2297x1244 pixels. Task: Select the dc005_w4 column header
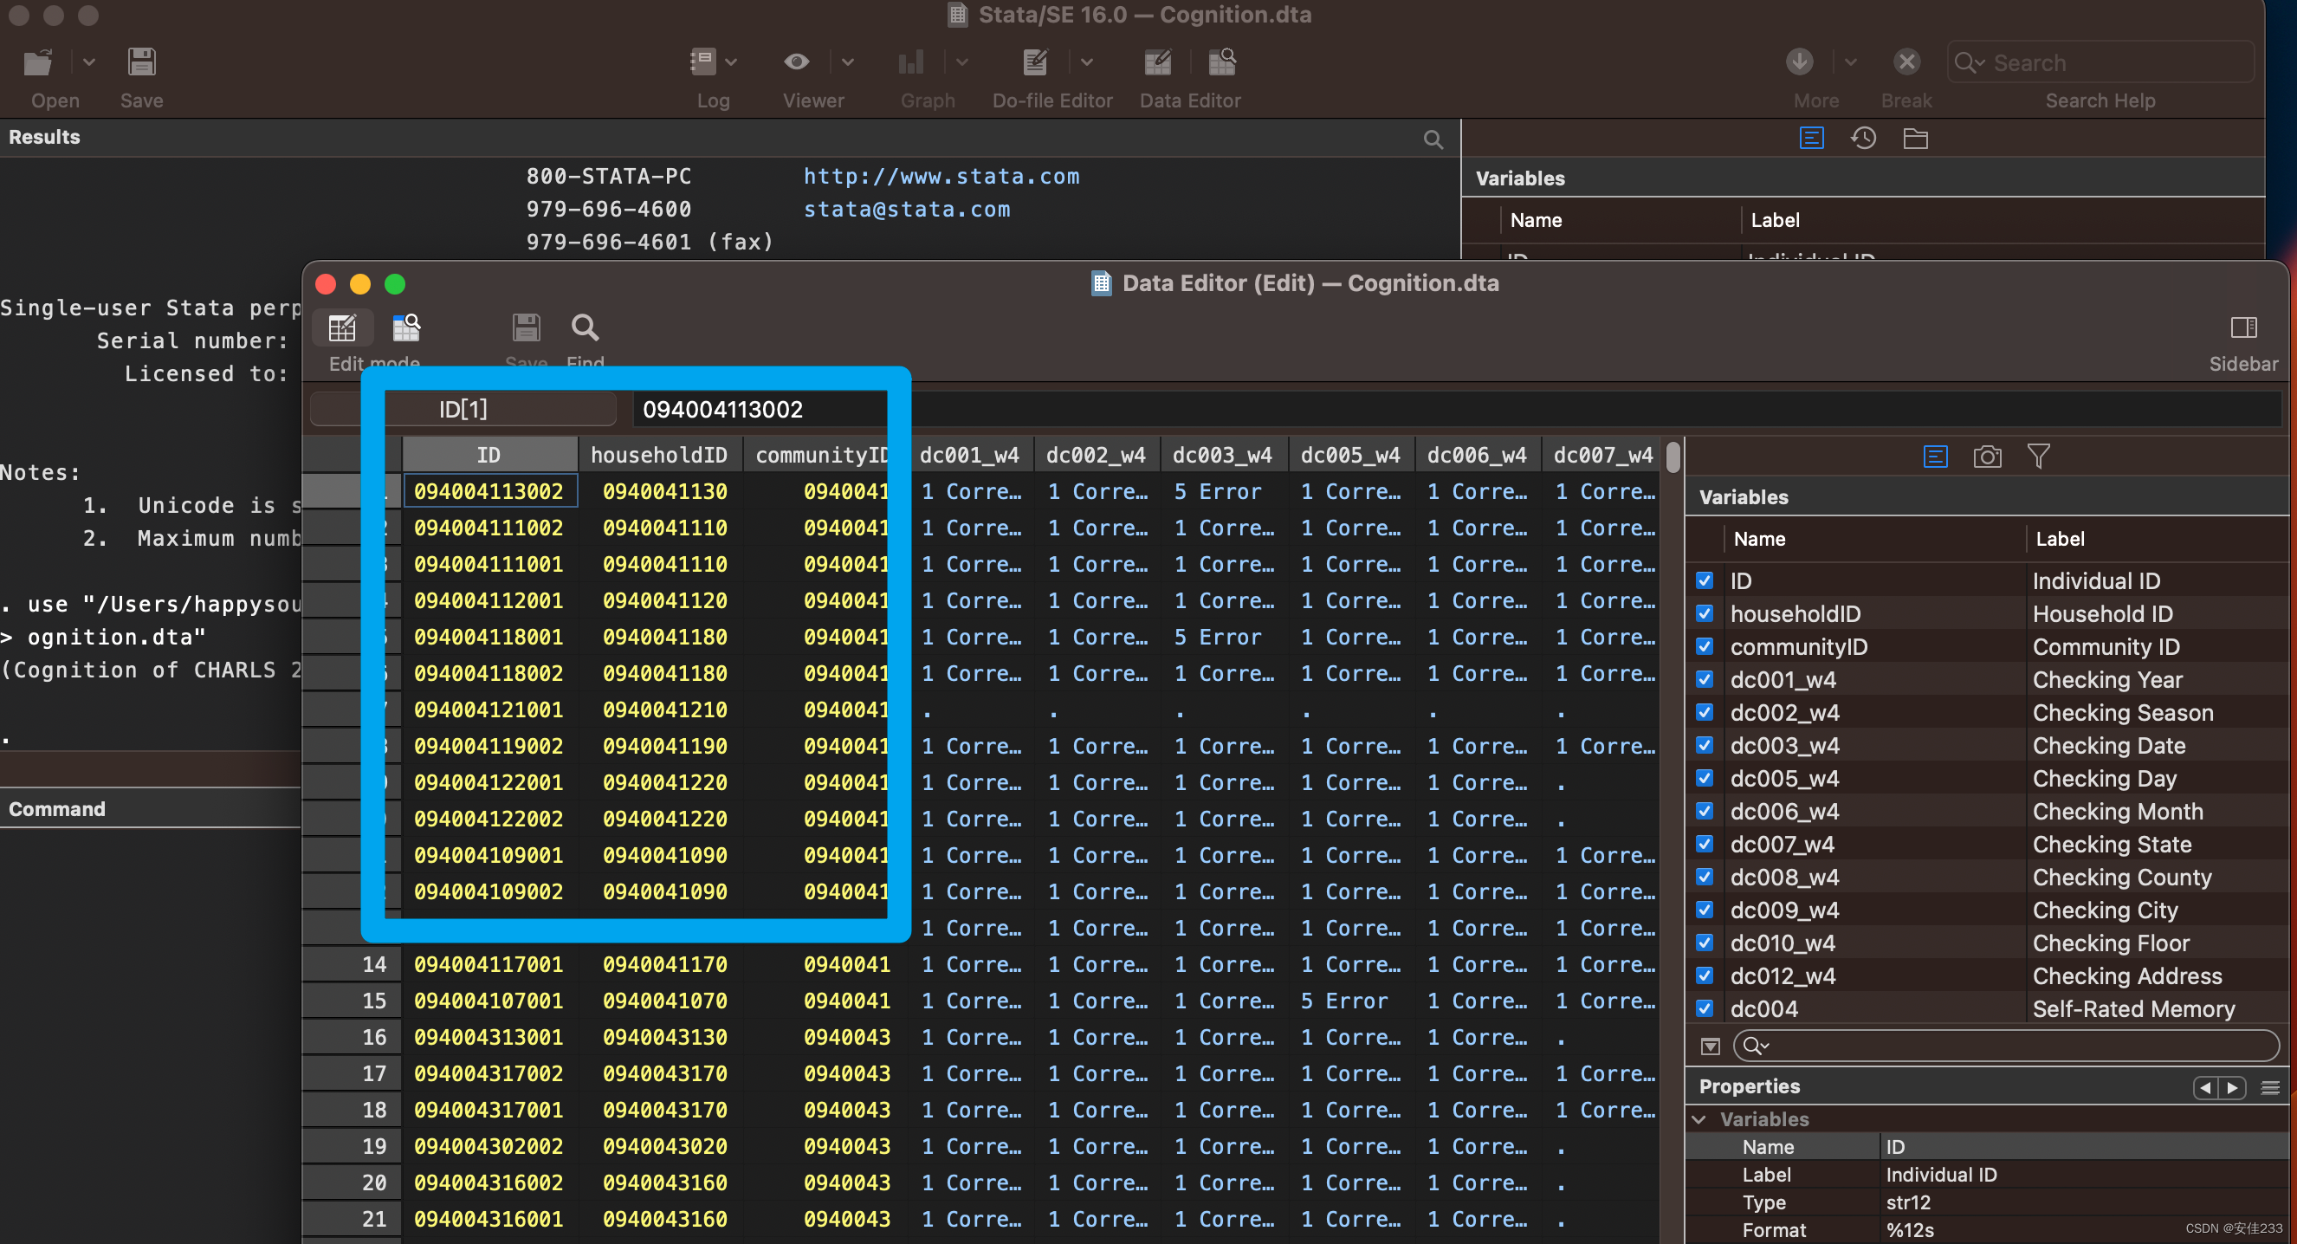[x=1350, y=456]
